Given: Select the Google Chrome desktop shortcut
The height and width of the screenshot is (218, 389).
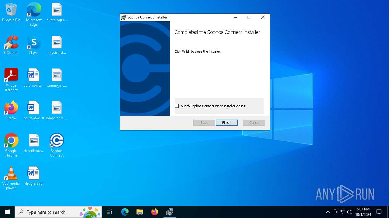Looking at the screenshot, I should pos(11,145).
